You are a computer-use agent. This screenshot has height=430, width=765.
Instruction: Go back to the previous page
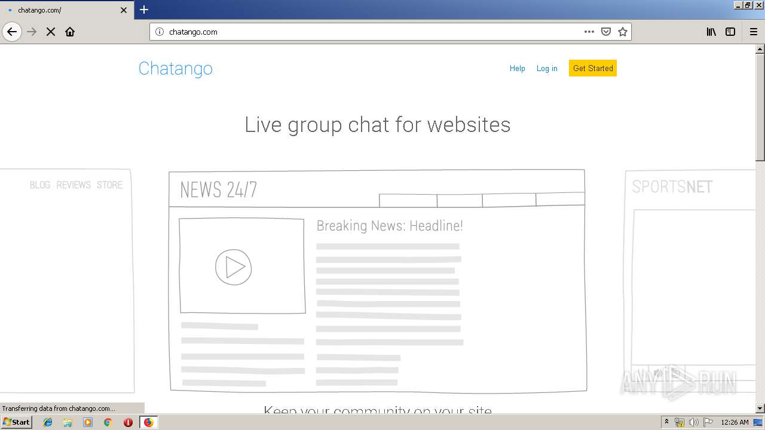(12, 32)
